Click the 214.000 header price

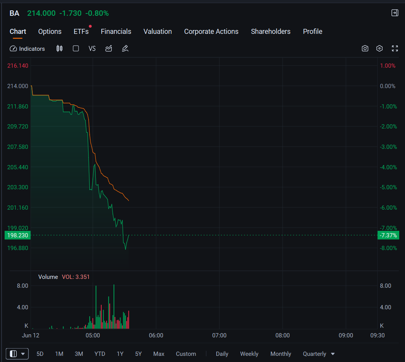pos(41,13)
